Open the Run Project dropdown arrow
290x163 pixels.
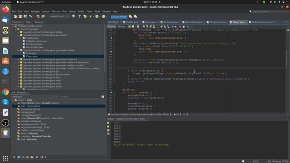pyautogui.click(x=93, y=16)
